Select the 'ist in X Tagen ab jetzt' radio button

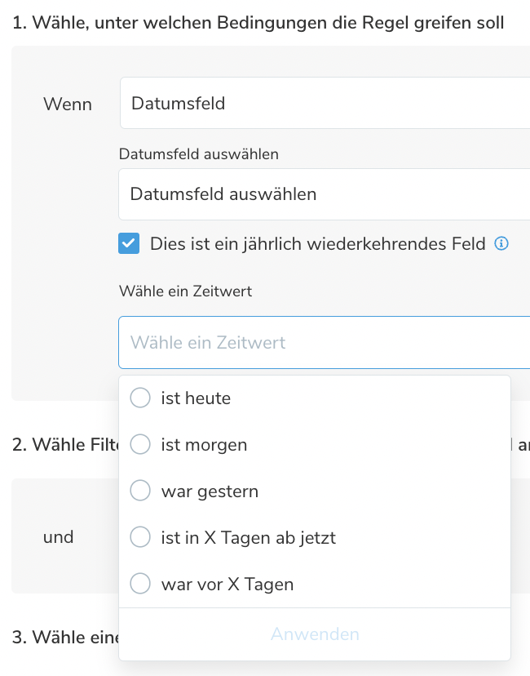(x=140, y=538)
